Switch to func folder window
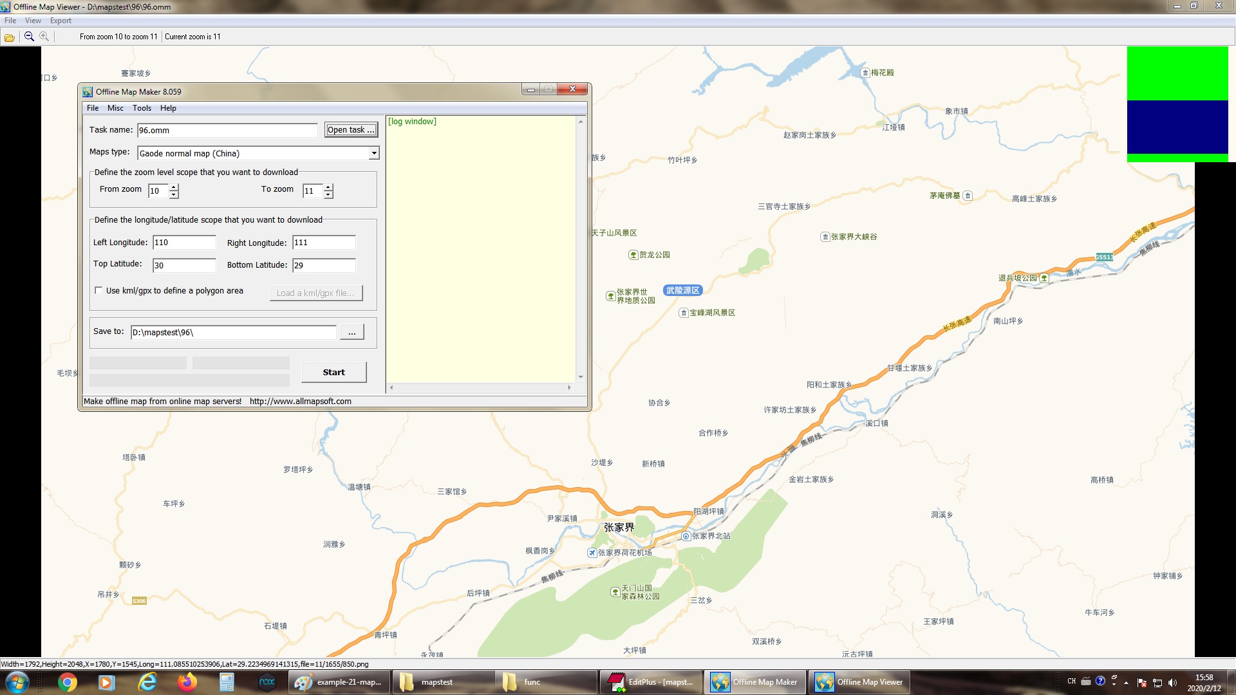This screenshot has width=1236, height=695. pos(546,682)
